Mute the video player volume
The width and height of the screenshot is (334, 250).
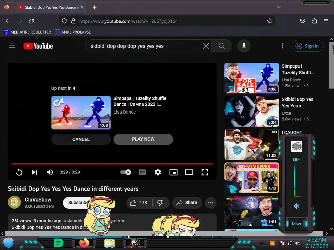click(50, 172)
